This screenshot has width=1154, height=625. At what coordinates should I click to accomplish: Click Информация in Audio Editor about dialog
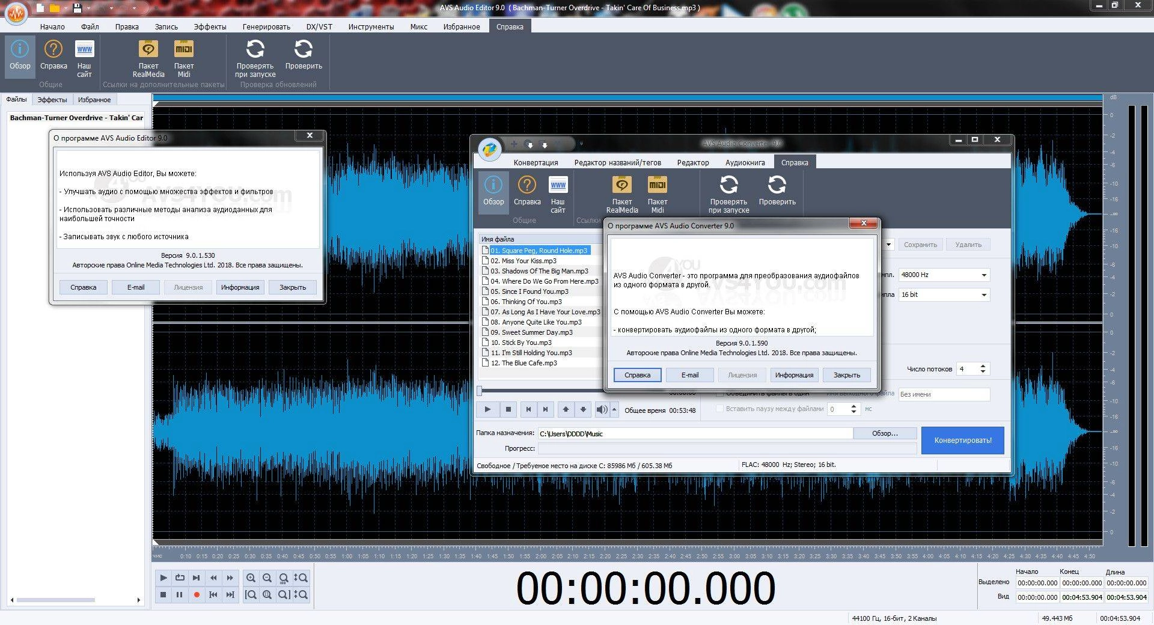click(240, 287)
